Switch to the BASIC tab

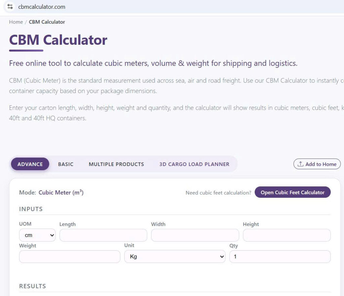pos(66,164)
